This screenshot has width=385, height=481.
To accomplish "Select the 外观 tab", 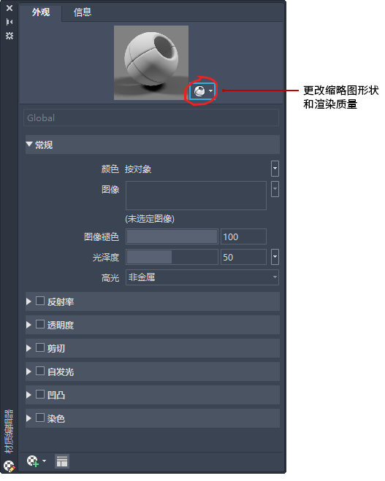I will tap(41, 12).
